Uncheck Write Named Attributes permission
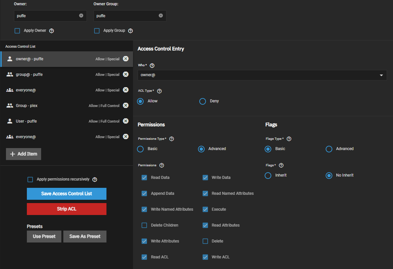 tap(144, 209)
